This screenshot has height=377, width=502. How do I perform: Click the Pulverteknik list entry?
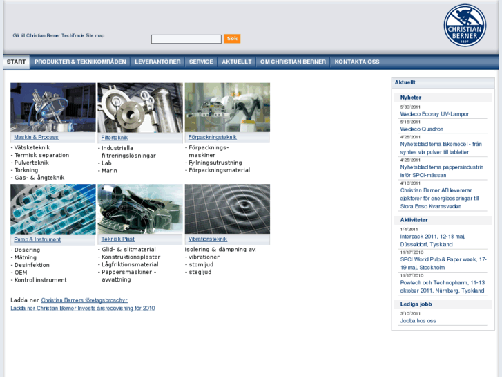(x=31, y=163)
